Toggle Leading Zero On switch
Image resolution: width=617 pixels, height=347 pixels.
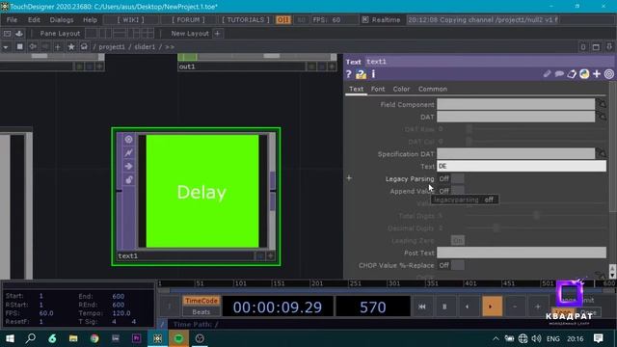pos(457,240)
